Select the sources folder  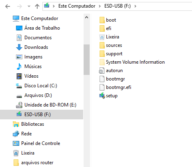pyautogui.click(x=111, y=45)
